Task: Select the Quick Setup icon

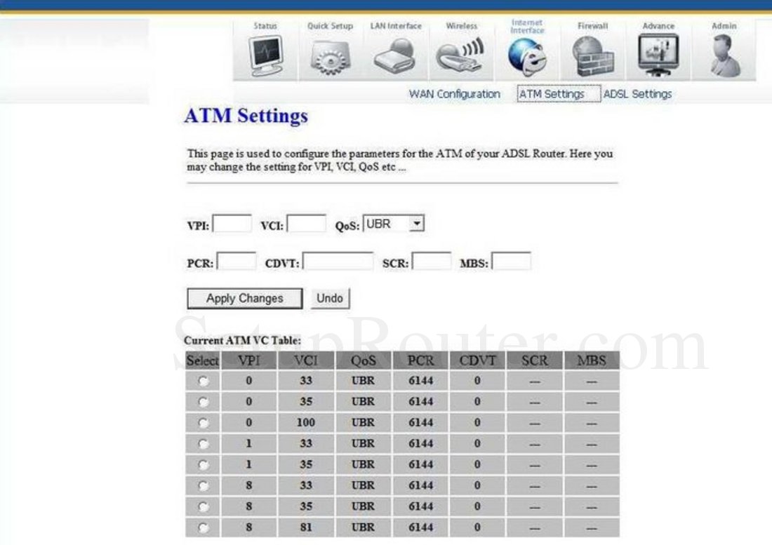Action: (330, 55)
